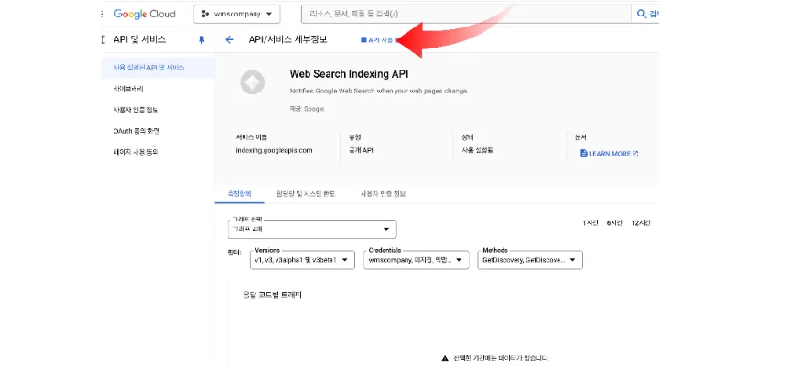Viewport: 791px width, 366px height.
Task: Set time range to 12시간
Action: pyautogui.click(x=641, y=223)
